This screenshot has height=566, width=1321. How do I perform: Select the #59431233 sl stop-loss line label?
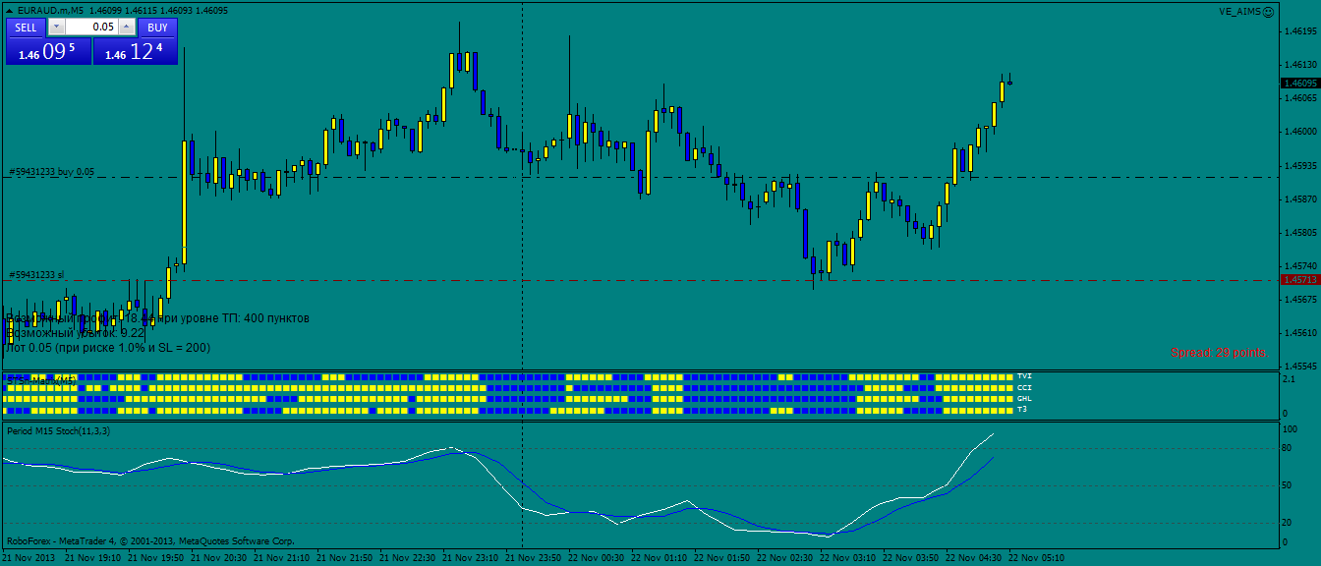pyautogui.click(x=36, y=275)
